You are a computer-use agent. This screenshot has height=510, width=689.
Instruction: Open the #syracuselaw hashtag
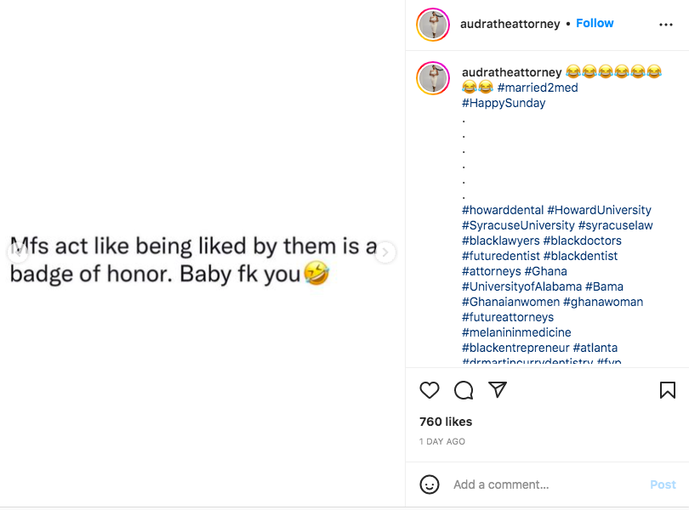(616, 225)
